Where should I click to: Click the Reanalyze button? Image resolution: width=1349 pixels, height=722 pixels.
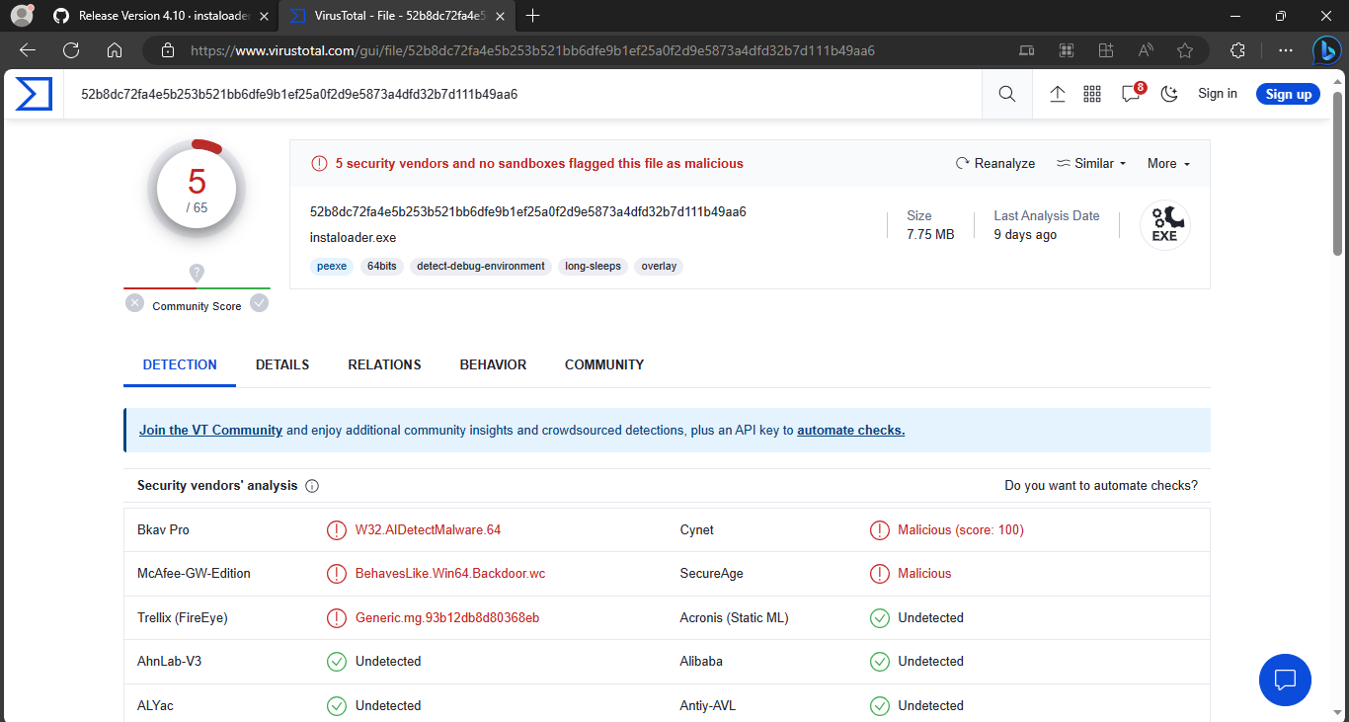[x=994, y=163]
